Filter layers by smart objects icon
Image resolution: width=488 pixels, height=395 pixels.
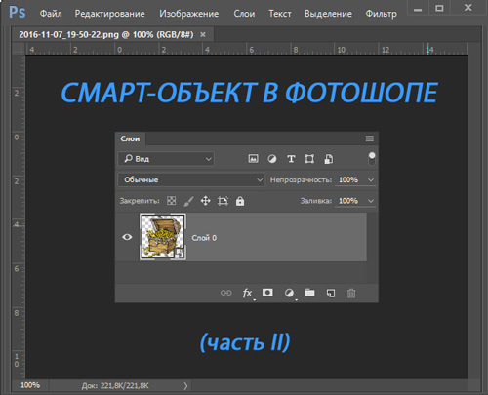[x=328, y=159]
